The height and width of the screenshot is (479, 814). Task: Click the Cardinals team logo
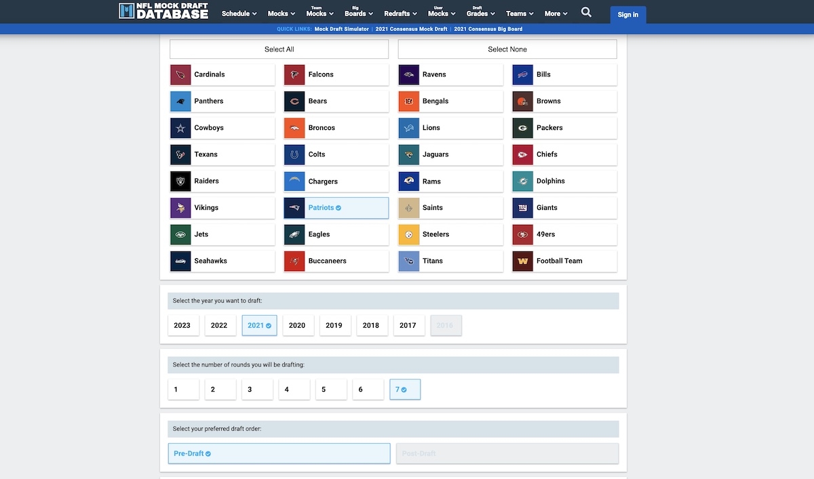[180, 75]
